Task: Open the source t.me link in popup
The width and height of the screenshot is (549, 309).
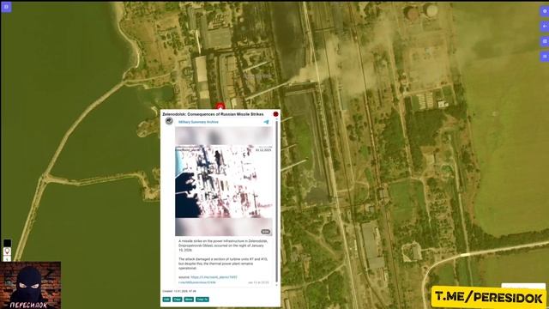Action: coord(214,277)
